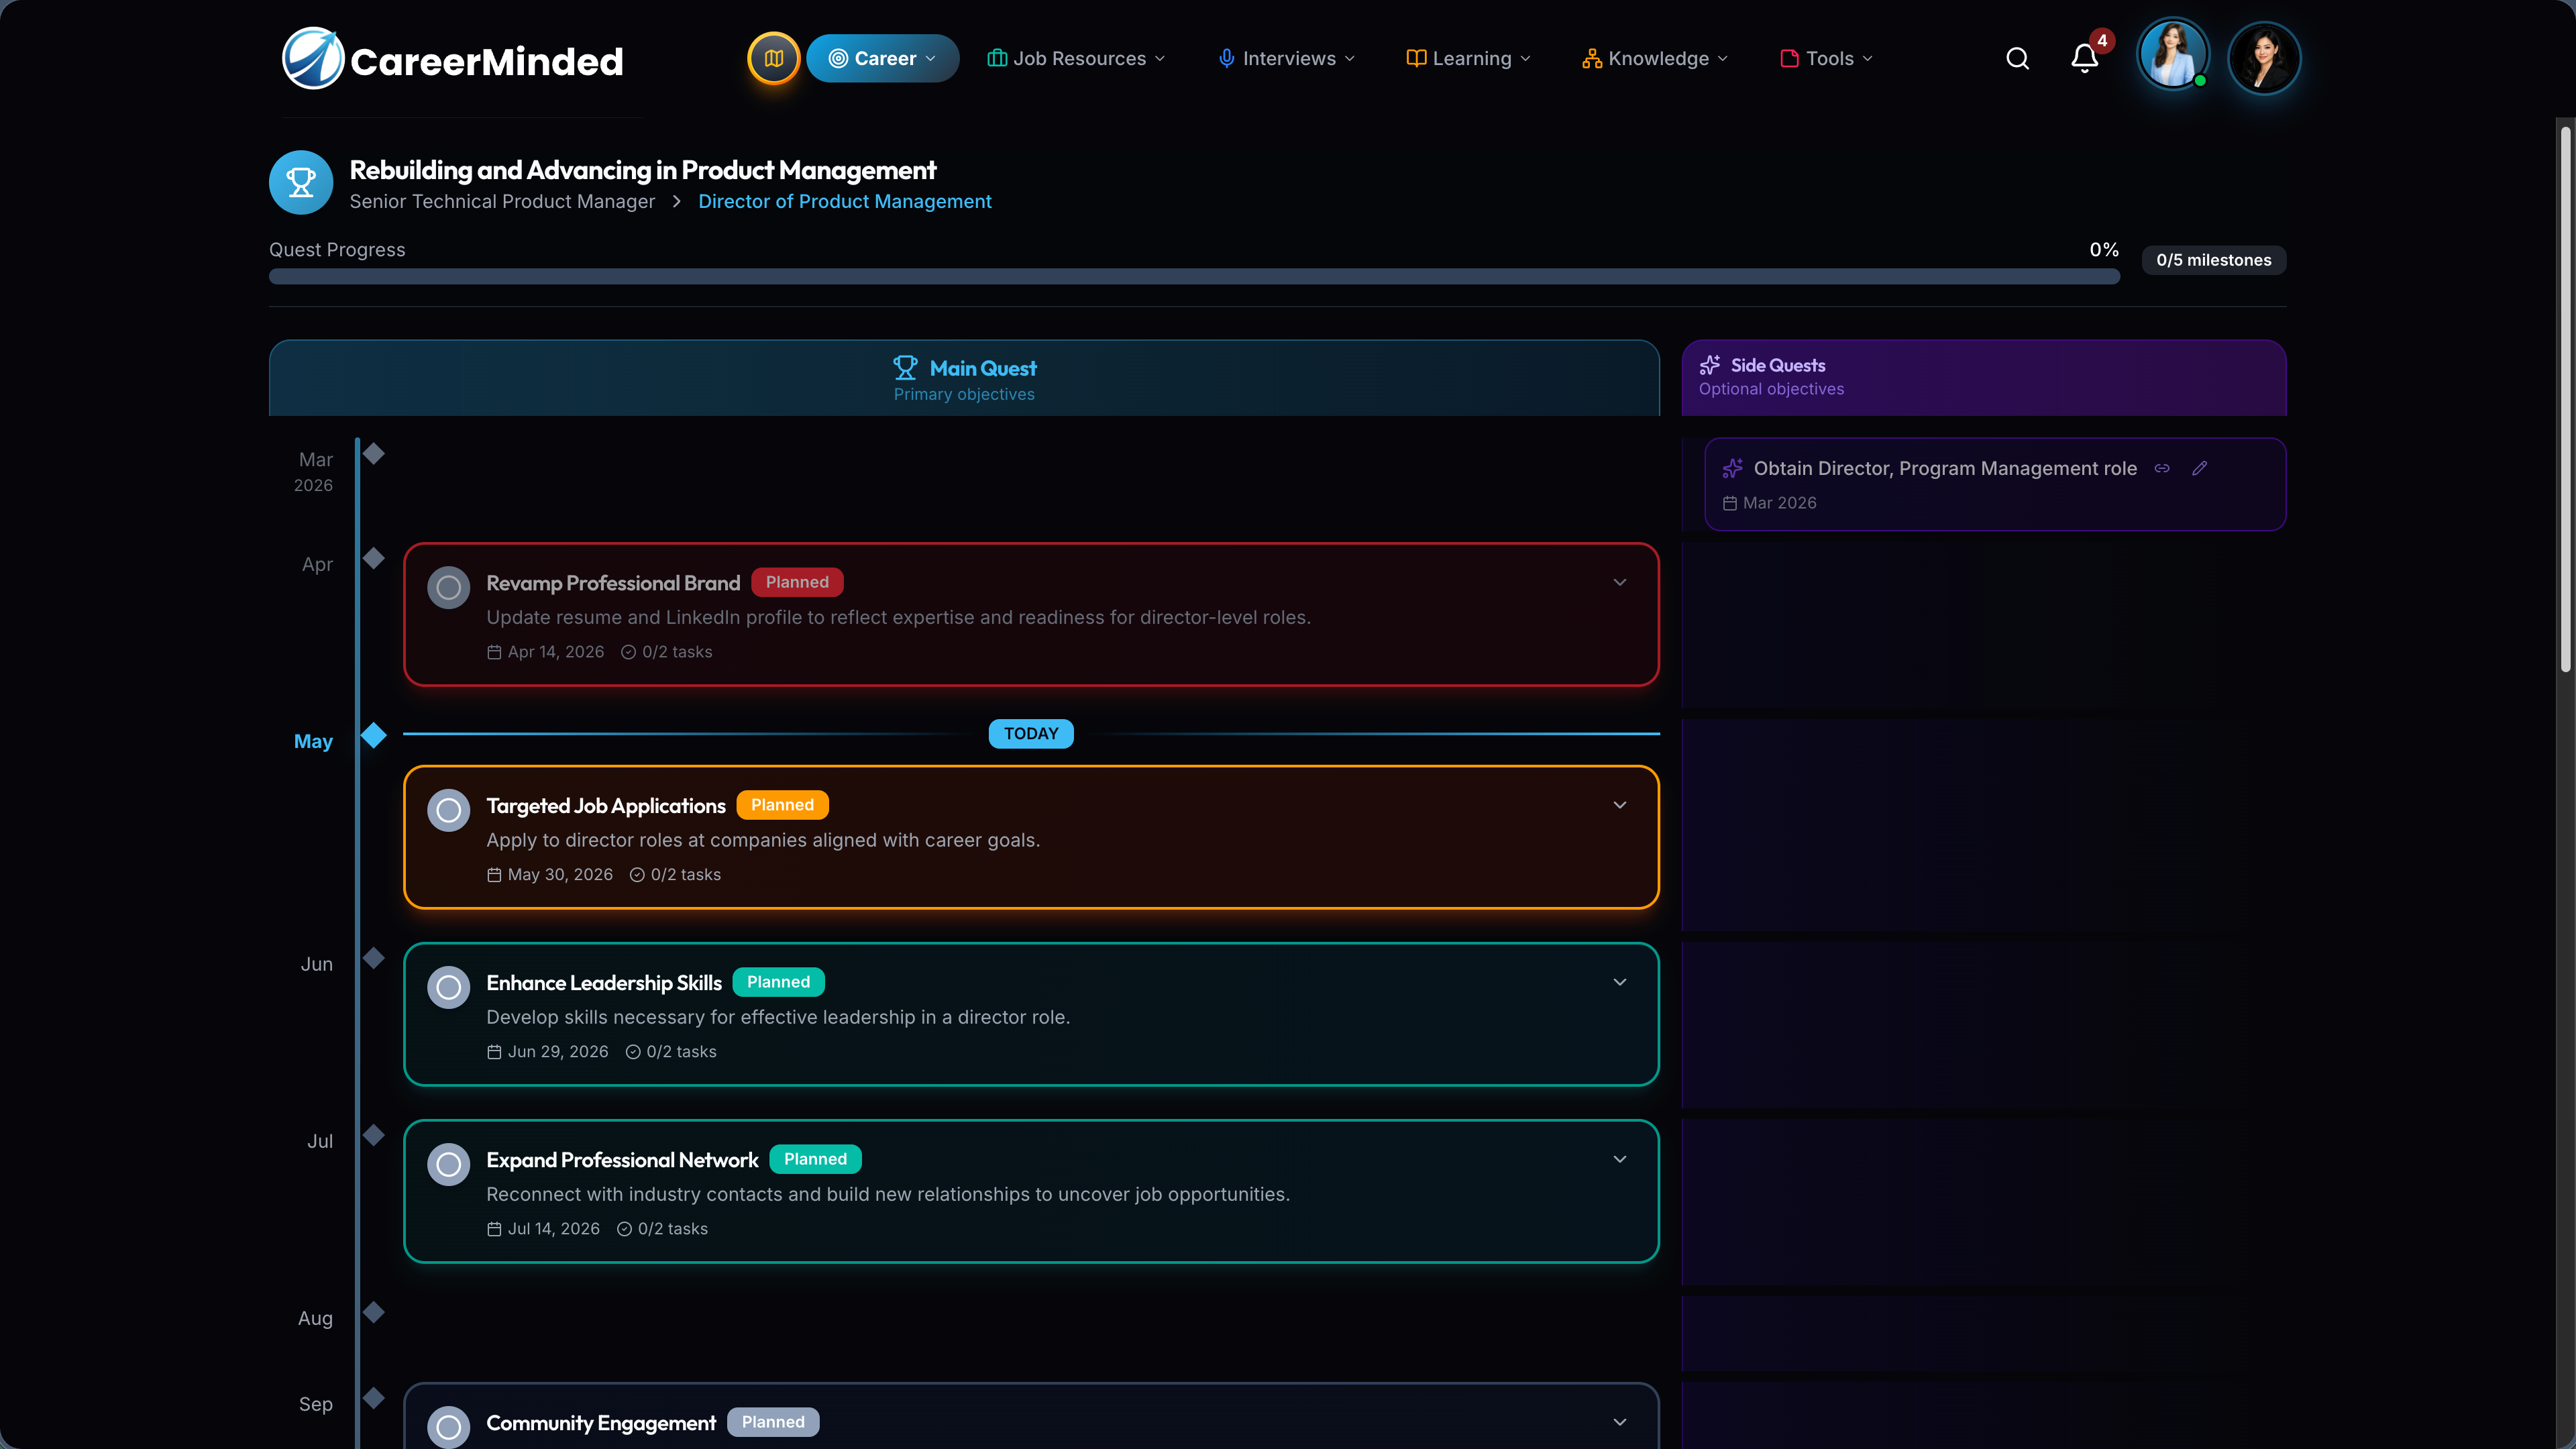Click the Mar 2026 timeline diamond marker
2576x1449 pixels.
[x=374, y=454]
